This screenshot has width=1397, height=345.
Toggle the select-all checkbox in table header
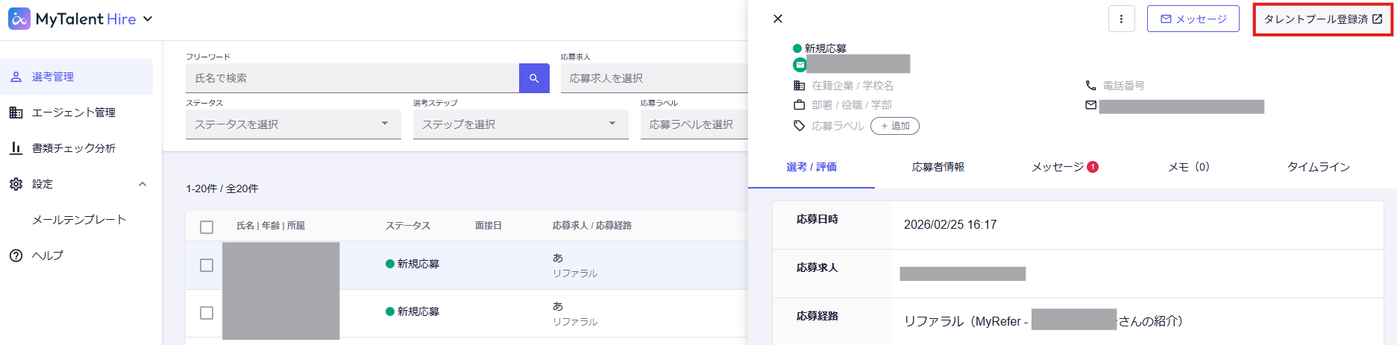tap(207, 227)
